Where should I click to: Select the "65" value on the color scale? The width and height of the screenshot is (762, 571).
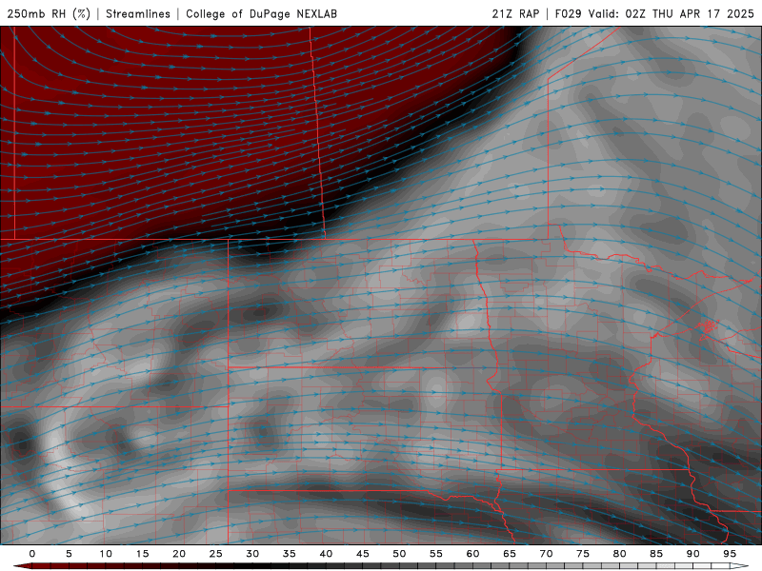(510, 554)
